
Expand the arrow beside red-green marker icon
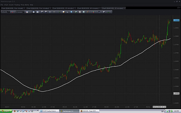click(96, 12)
